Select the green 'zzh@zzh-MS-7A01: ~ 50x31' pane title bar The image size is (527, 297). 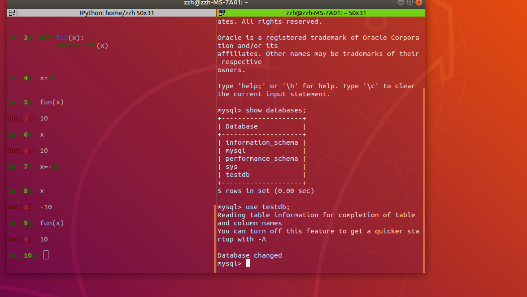(326, 13)
